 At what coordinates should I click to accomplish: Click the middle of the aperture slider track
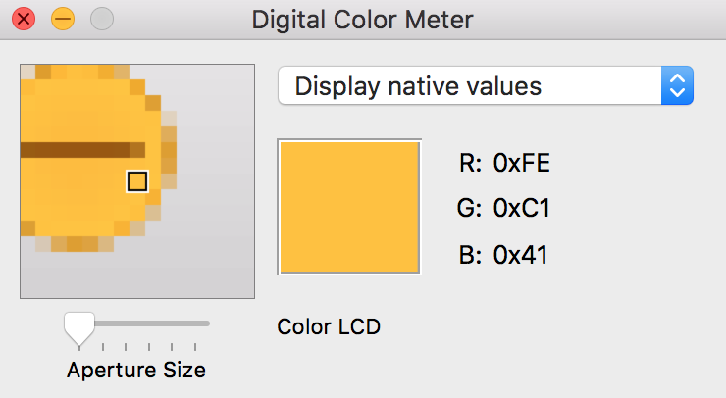[142, 323]
